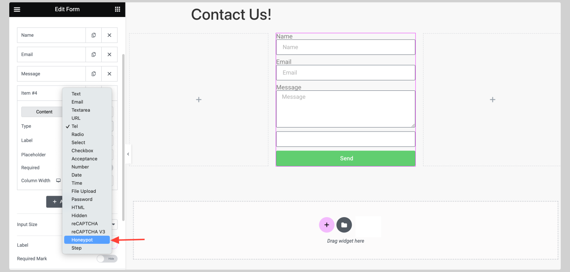
Task: Open the hamburger menu in the Edit Form panel
Action: click(17, 9)
